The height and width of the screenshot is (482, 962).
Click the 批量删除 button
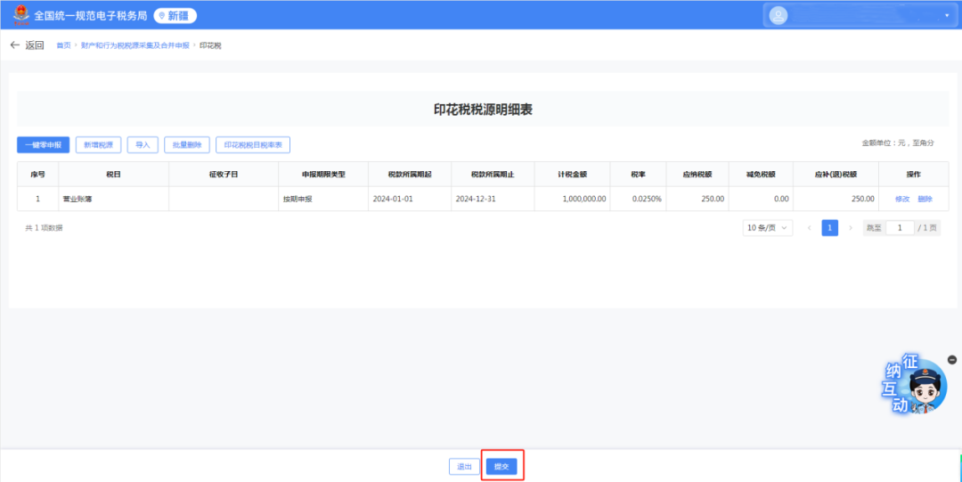(x=187, y=145)
